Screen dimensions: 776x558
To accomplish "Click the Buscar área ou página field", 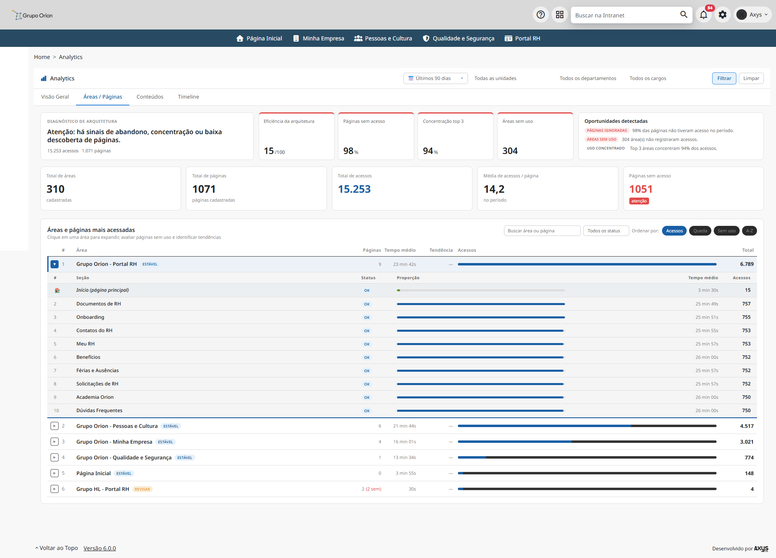I will tap(542, 231).
